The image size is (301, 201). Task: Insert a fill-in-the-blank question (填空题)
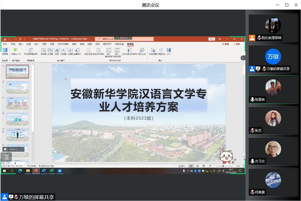coord(63,50)
